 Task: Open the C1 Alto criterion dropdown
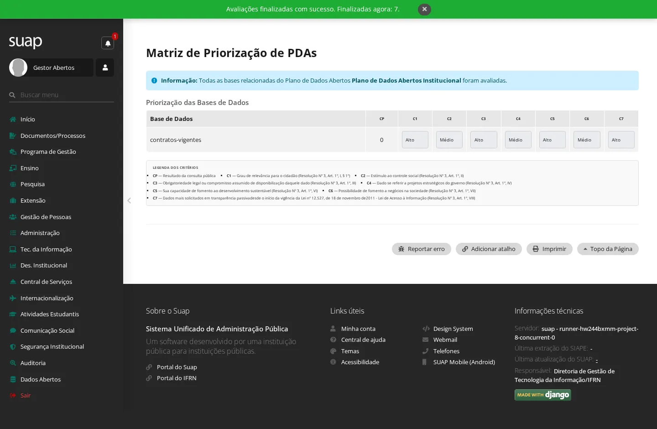tap(415, 140)
